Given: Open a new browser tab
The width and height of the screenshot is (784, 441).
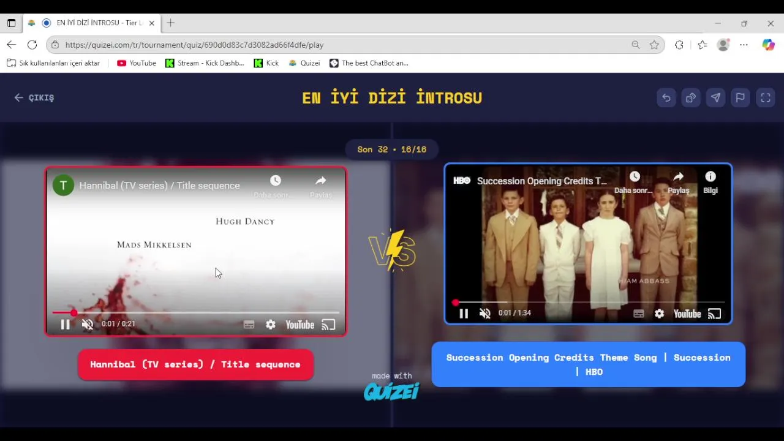Looking at the screenshot, I should (171, 23).
